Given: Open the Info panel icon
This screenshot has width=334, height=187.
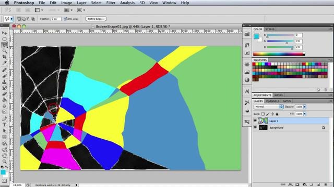Looking at the screenshot, I should point(247,80).
